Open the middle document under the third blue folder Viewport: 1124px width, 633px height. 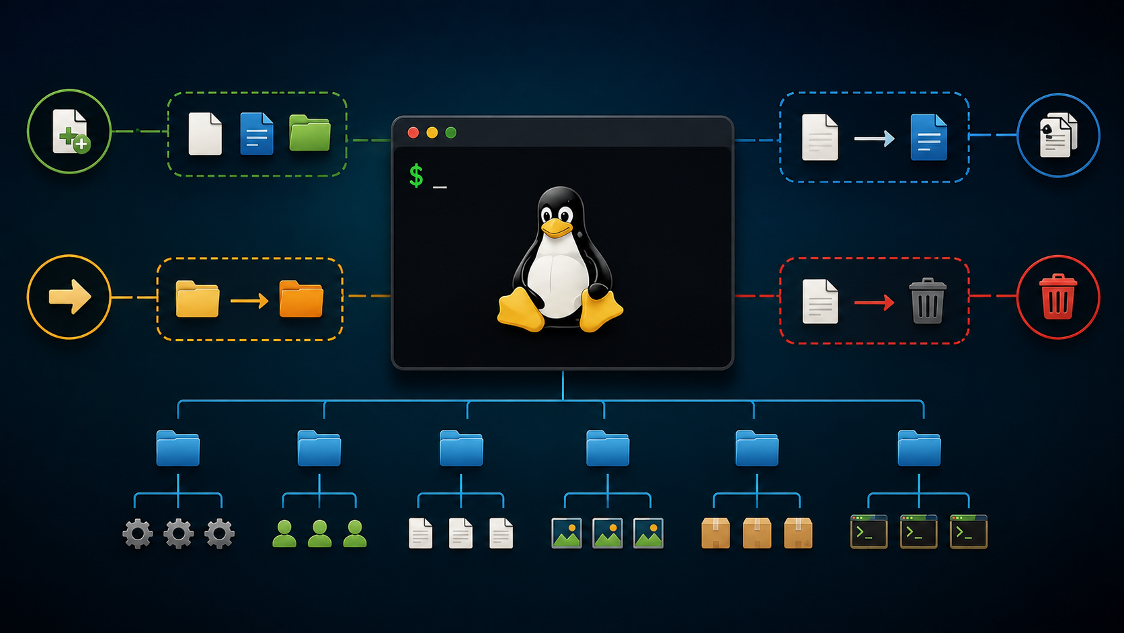(x=460, y=533)
